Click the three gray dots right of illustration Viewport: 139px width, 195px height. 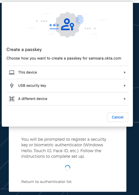click(x=88, y=28)
